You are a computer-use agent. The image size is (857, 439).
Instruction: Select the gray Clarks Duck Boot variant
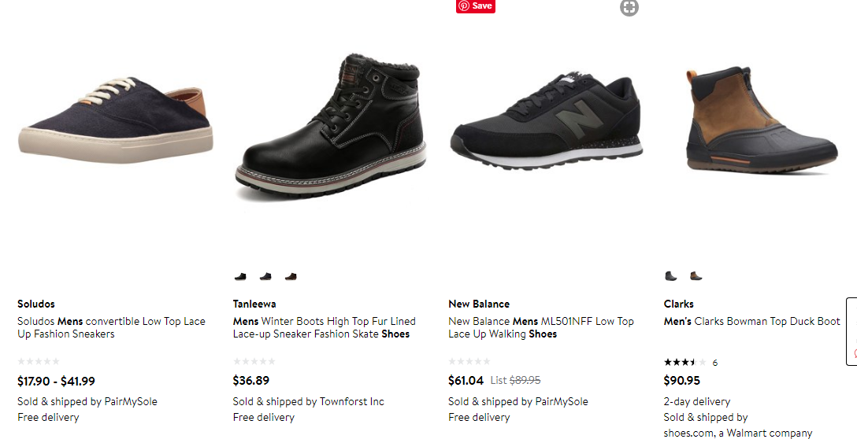pos(670,276)
